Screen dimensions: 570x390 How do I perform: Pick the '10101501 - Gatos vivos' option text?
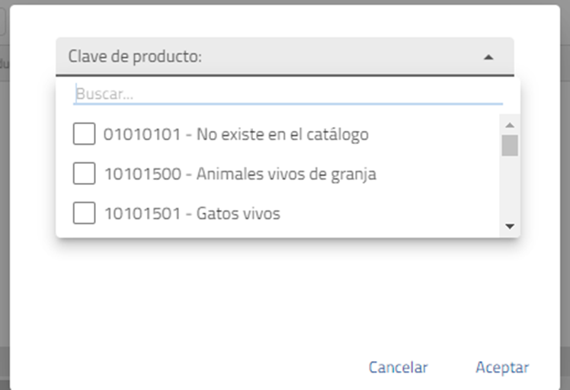click(x=192, y=214)
